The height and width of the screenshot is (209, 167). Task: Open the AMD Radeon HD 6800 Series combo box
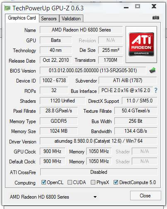click(53, 197)
